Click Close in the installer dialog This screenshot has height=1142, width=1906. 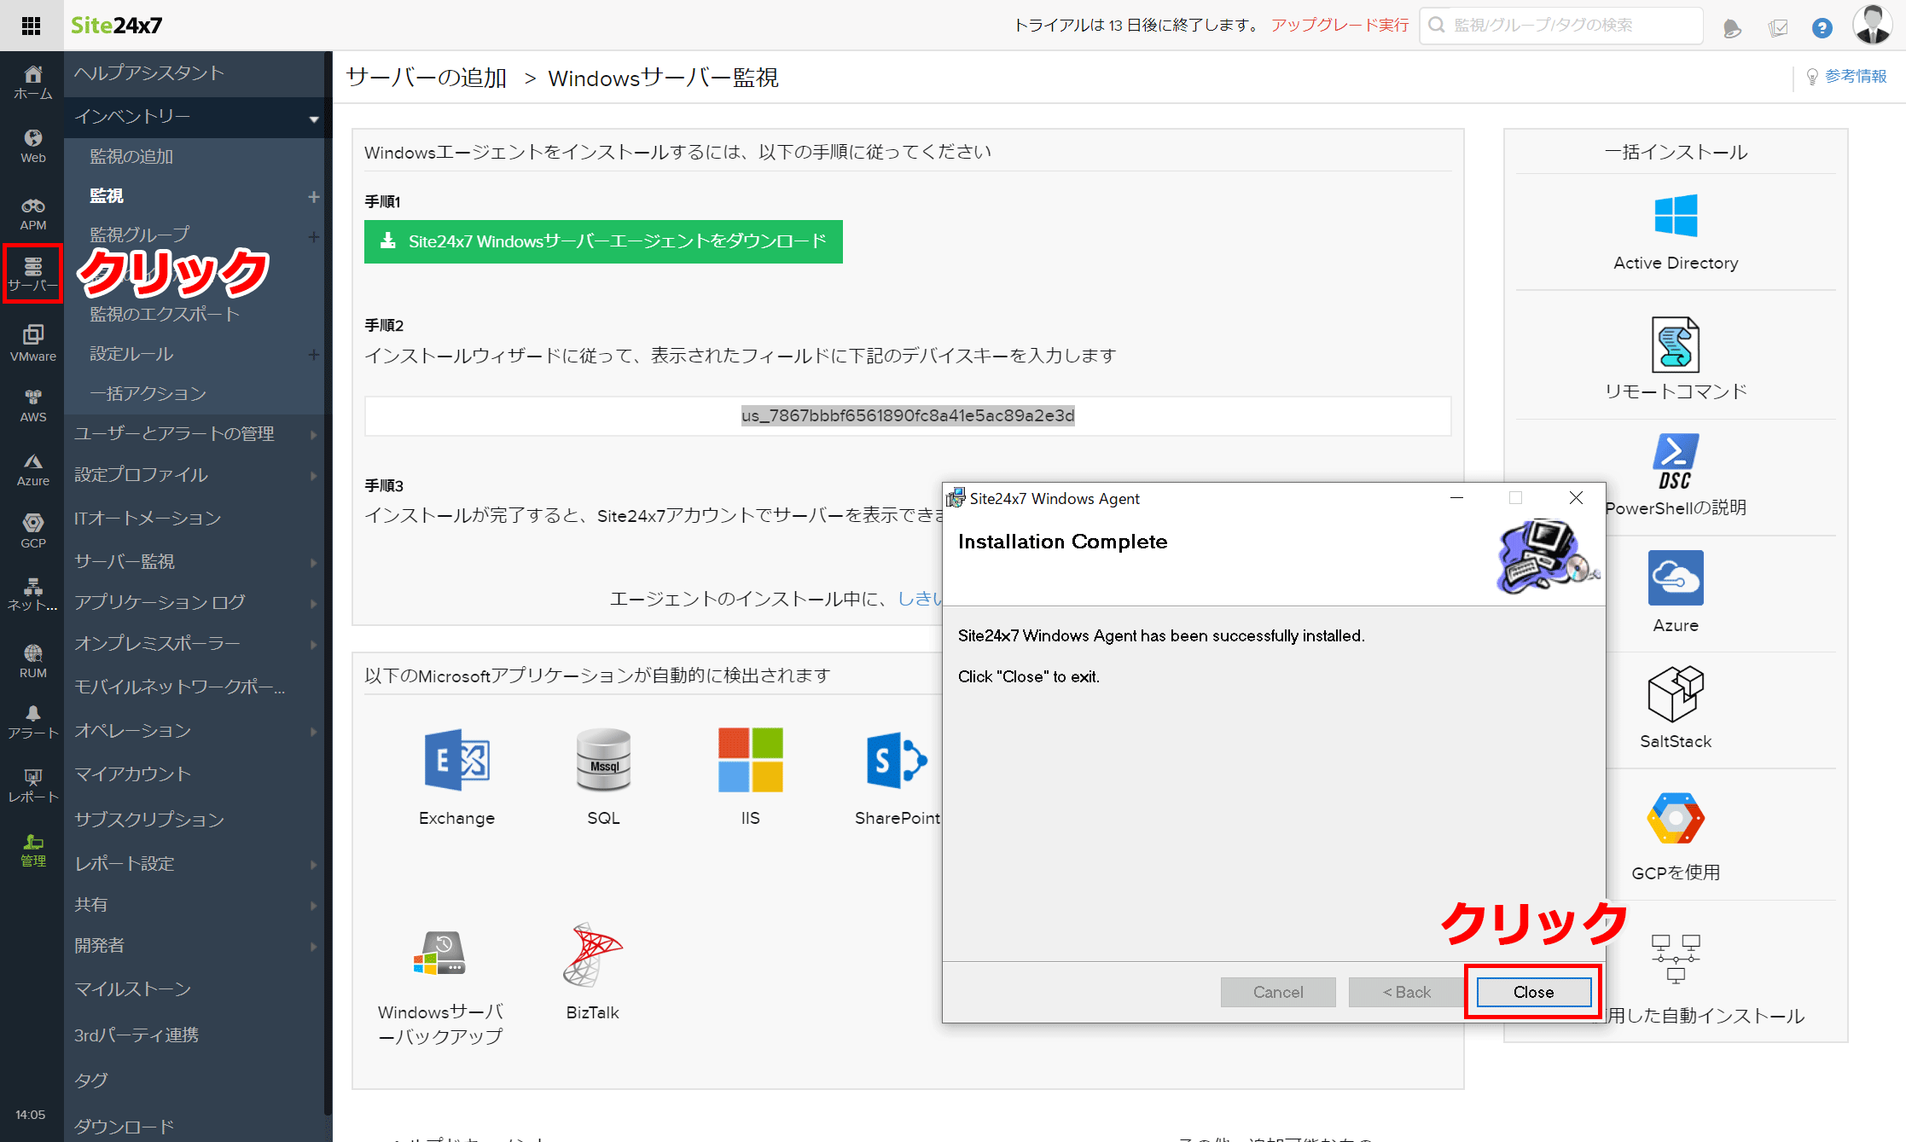[x=1533, y=992]
